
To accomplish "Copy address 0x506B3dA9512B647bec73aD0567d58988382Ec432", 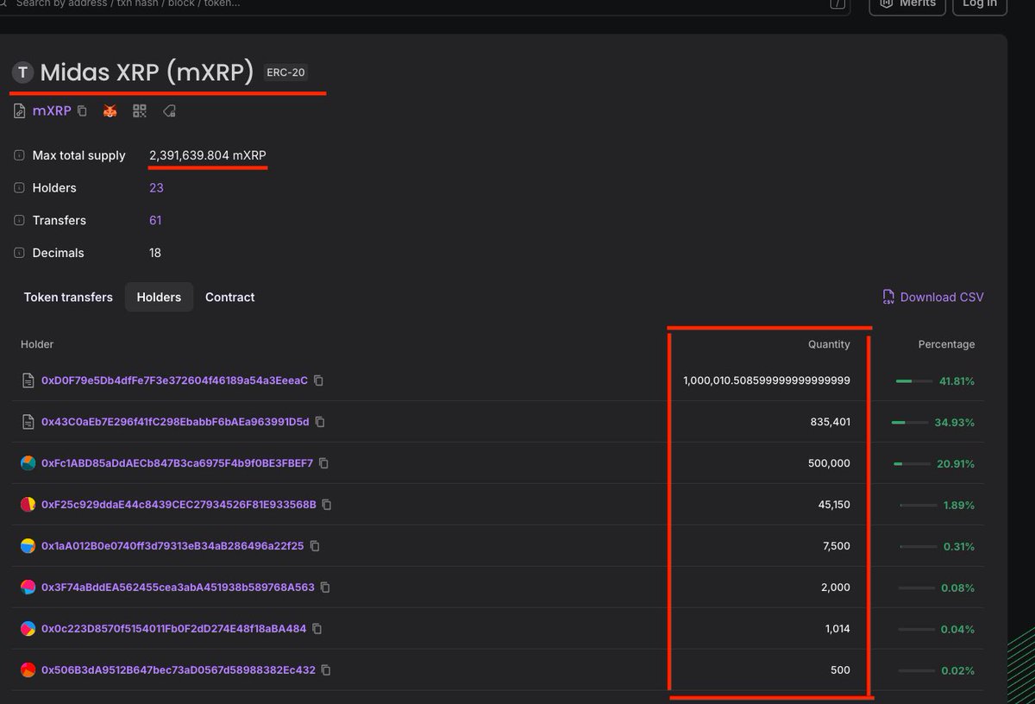I will click(x=326, y=670).
